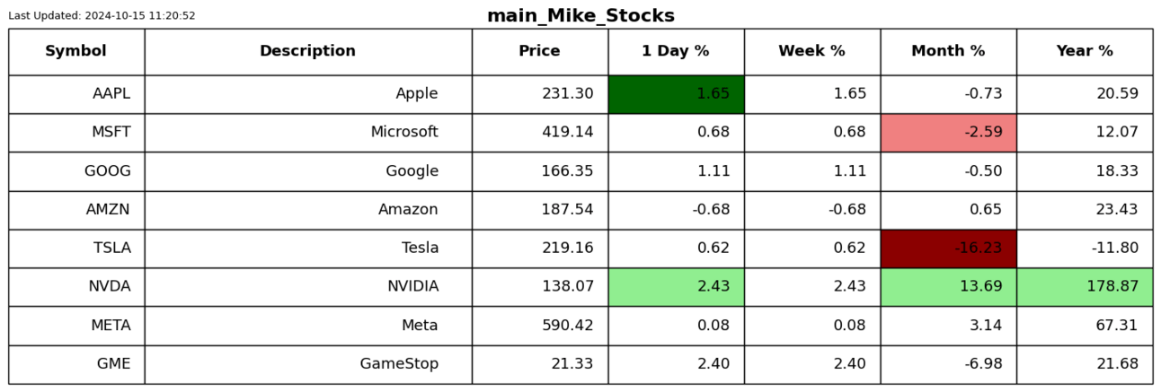Viewport: 1161px width, 392px height.
Task: Select the Month % column header
Action: 949,52
